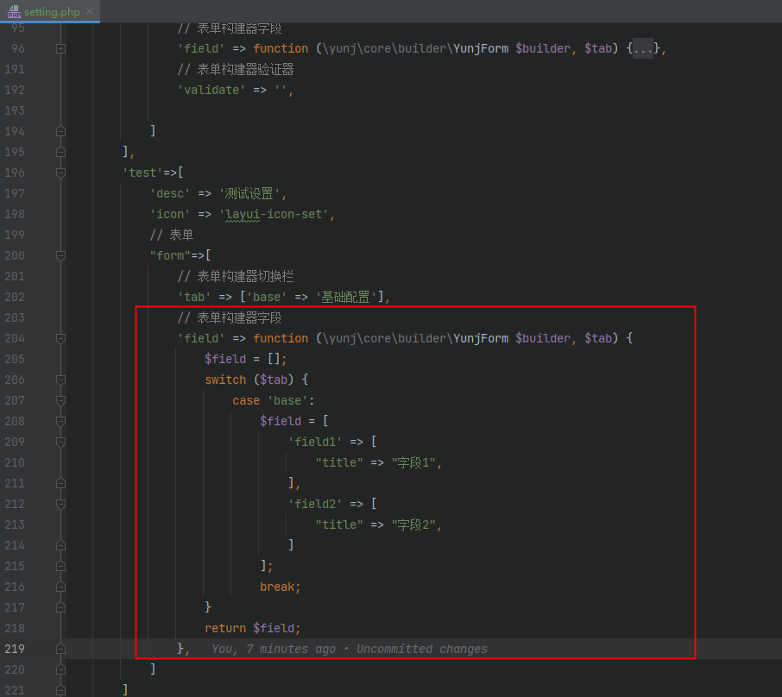Screen dimensions: 782x697
Task: Click fold end marker at line 195
Action: click(x=60, y=152)
